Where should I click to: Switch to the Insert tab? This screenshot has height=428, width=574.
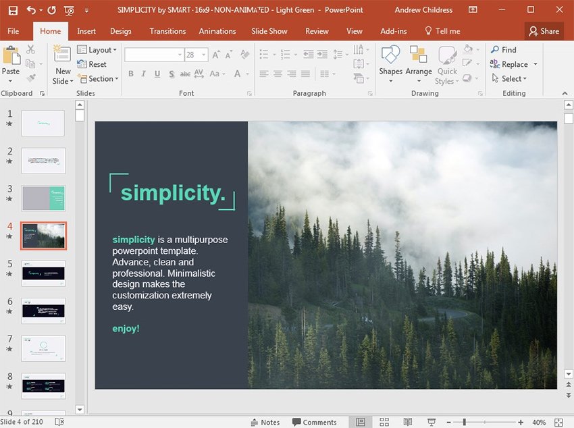coord(86,31)
